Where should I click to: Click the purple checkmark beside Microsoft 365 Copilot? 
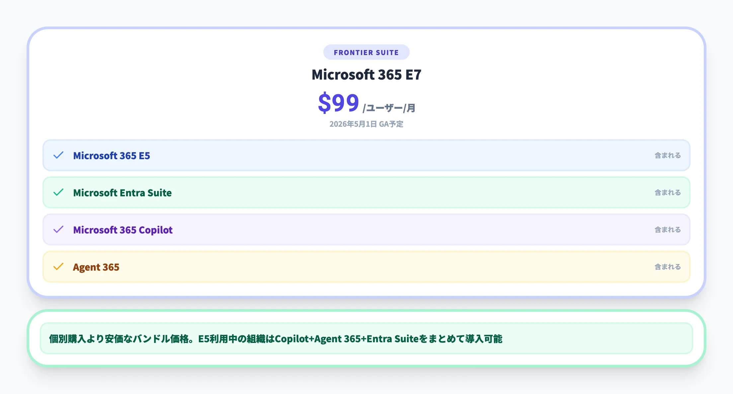tap(58, 230)
